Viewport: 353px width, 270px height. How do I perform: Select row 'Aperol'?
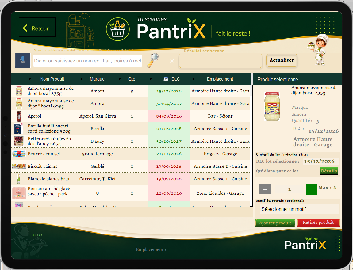click(x=131, y=116)
